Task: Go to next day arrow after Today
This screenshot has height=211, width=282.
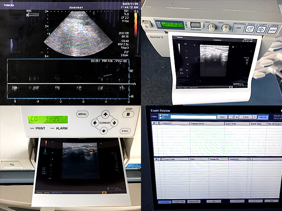Action: pyautogui.click(x=255, y=117)
